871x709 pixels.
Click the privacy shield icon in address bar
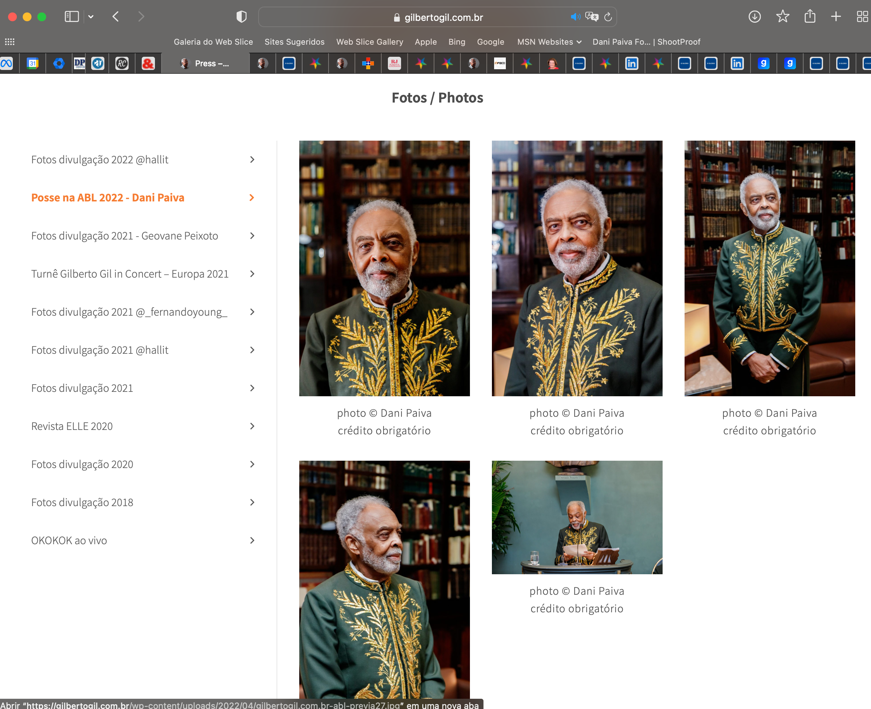tap(241, 17)
